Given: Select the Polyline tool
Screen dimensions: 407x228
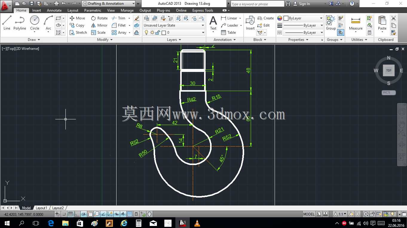Looking at the screenshot, I should (20, 23).
